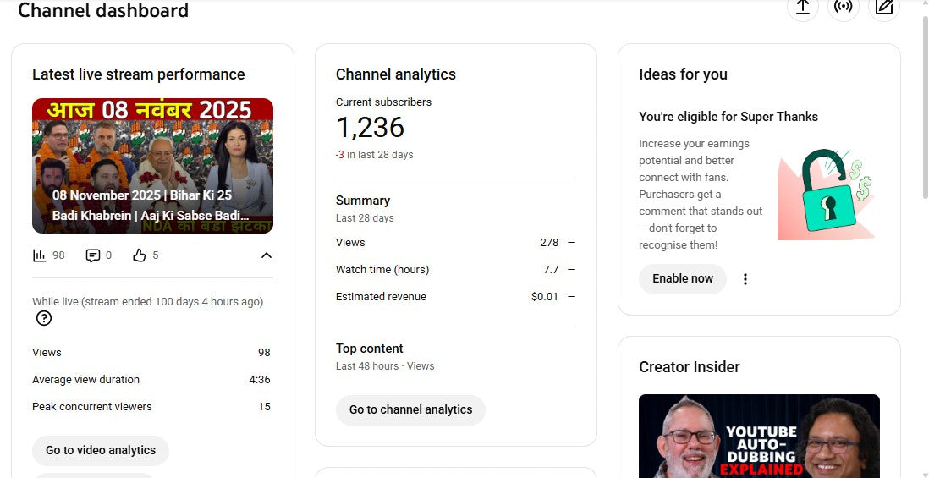
Task: Click the Go live broadcast icon
Action: (x=843, y=7)
